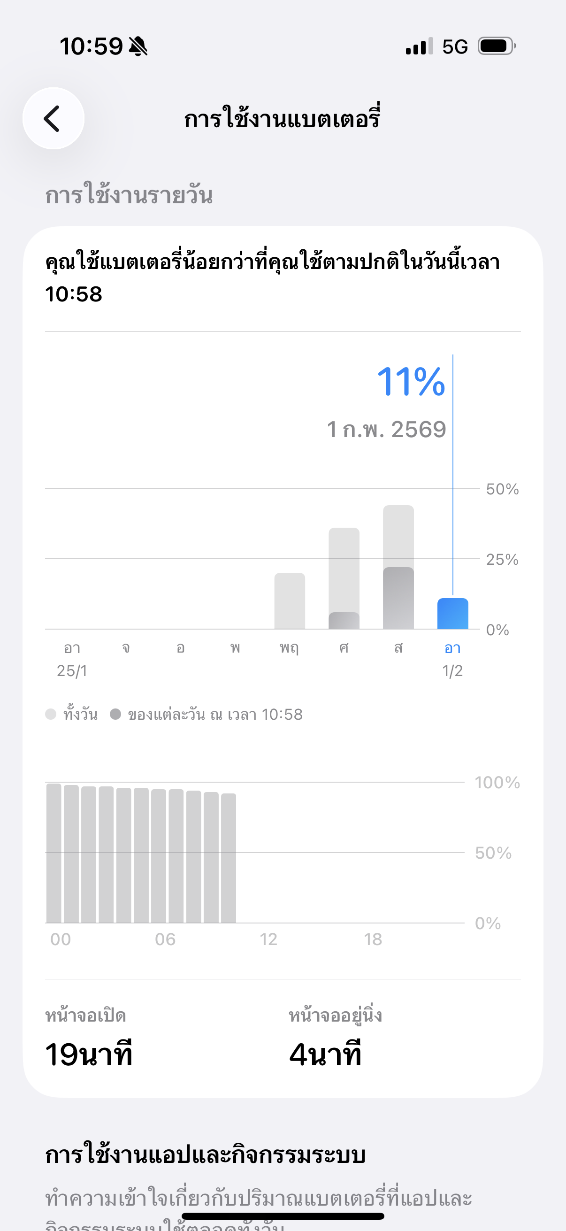Tap the 11% usage readout
The width and height of the screenshot is (566, 1231).
[x=411, y=381]
